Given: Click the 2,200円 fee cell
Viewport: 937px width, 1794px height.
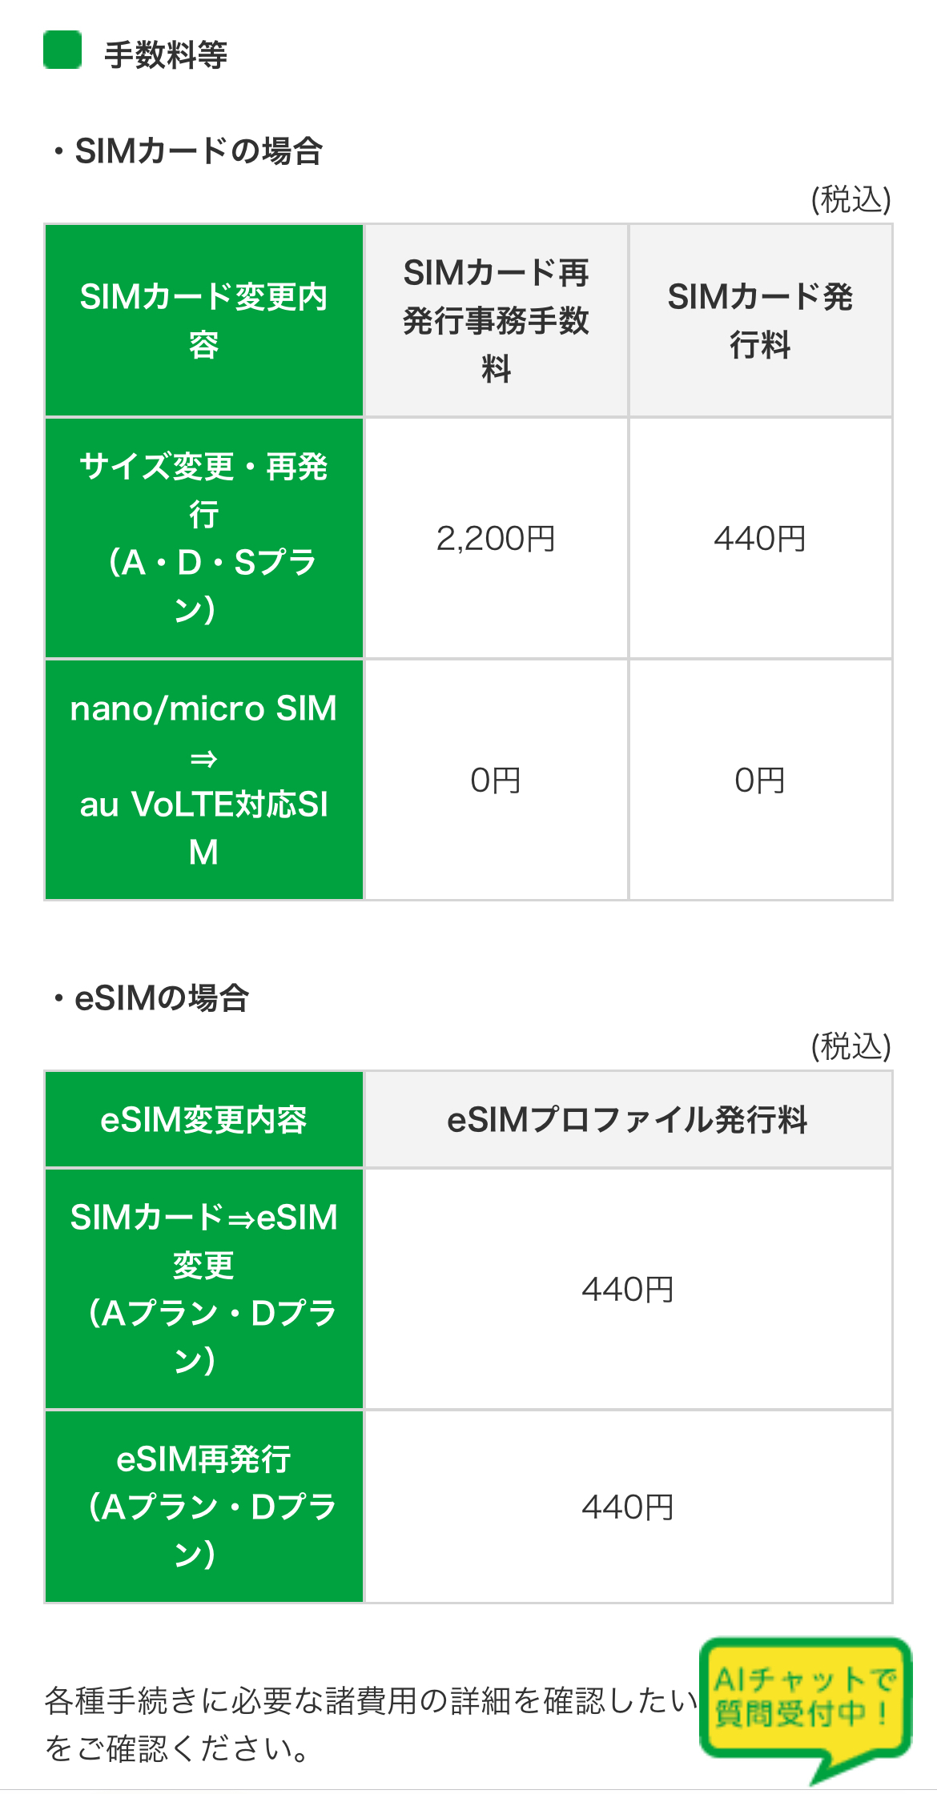Looking at the screenshot, I should 496,539.
